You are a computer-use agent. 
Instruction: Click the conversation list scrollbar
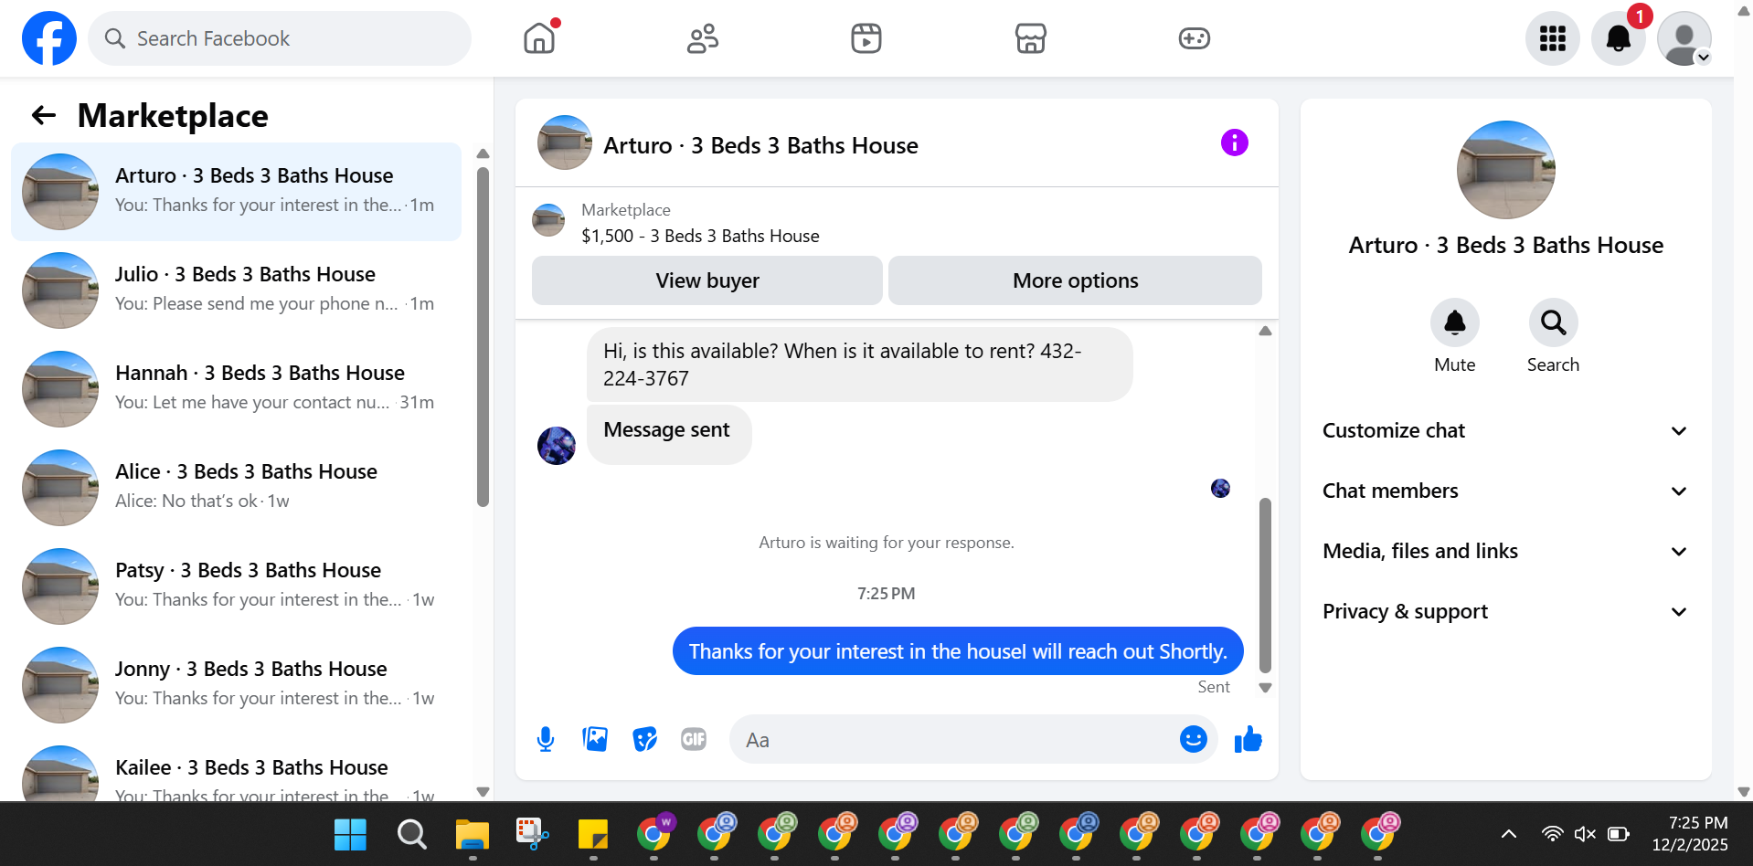(x=483, y=336)
